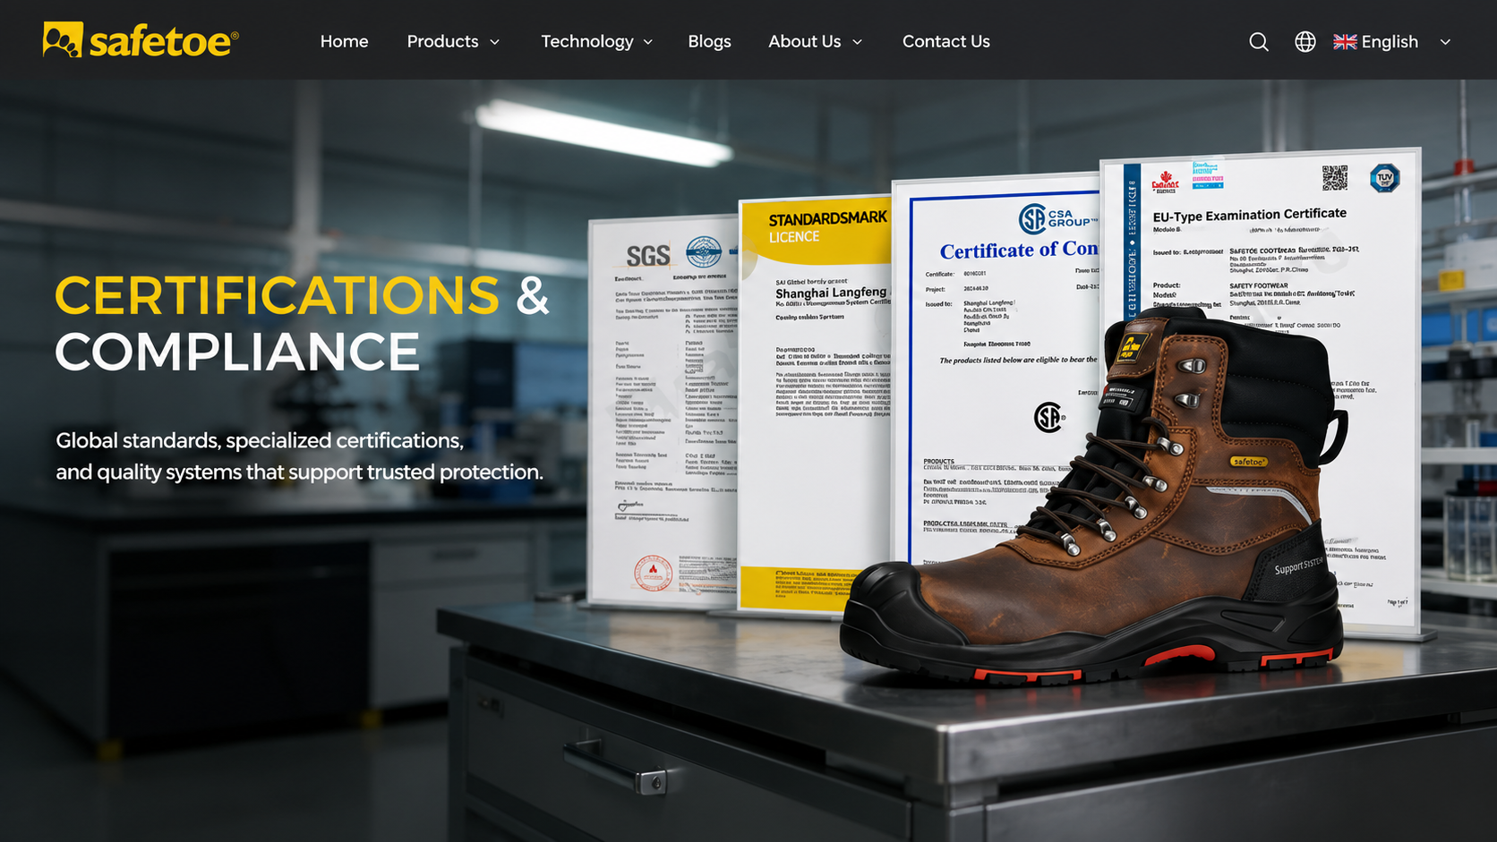The image size is (1497, 842).
Task: Expand the About Us dropdown chevron
Action: coord(857,42)
